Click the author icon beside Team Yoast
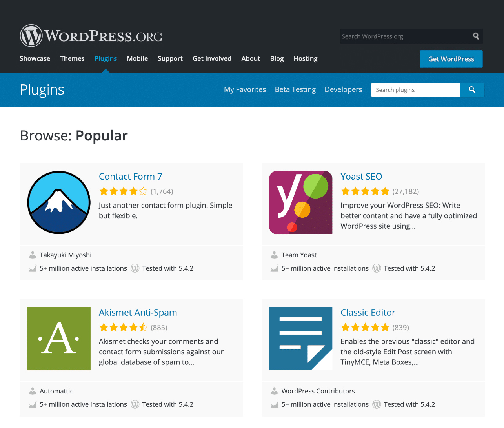The width and height of the screenshot is (504, 428). (274, 255)
